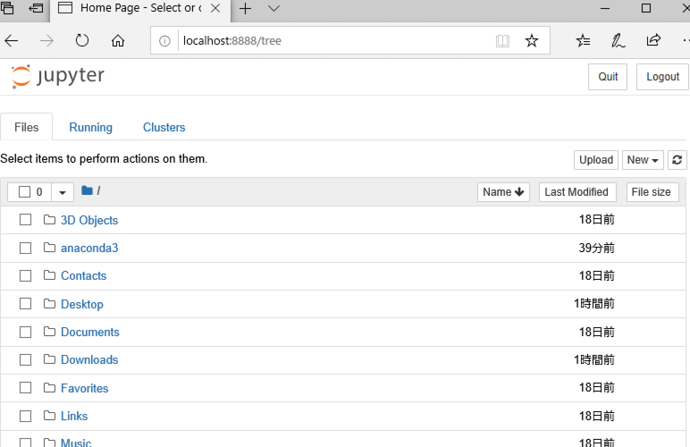
Task: Click the browser home icon
Action: pos(118,41)
